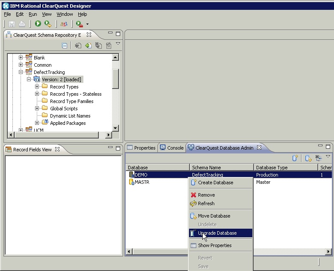Click the Common schema icon

tap(29, 64)
